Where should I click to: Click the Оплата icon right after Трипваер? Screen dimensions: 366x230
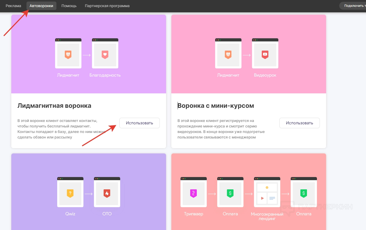pyautogui.click(x=230, y=192)
